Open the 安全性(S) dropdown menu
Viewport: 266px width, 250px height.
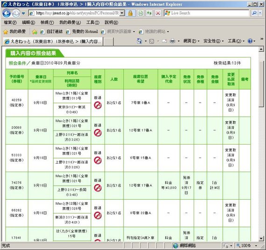point(213,41)
